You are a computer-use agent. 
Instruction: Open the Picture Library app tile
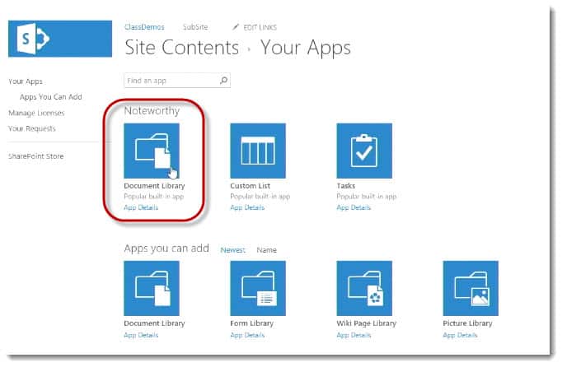coord(471,288)
